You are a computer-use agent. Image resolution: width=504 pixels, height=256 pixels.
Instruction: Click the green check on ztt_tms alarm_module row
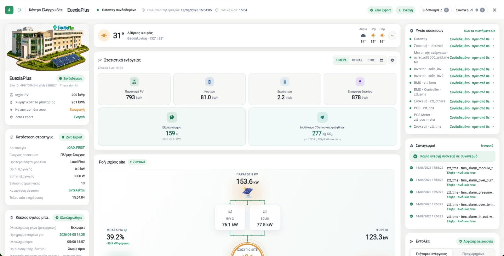(x=411, y=168)
